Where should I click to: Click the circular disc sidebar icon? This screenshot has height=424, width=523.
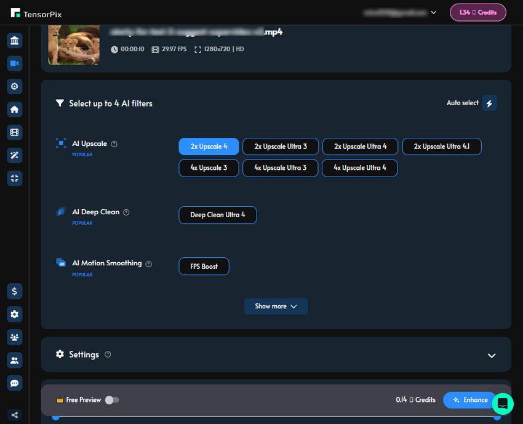pyautogui.click(x=14, y=86)
